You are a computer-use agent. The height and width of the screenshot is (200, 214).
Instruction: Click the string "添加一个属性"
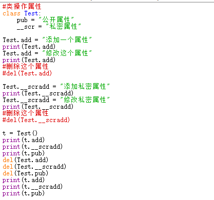[x=67, y=40]
